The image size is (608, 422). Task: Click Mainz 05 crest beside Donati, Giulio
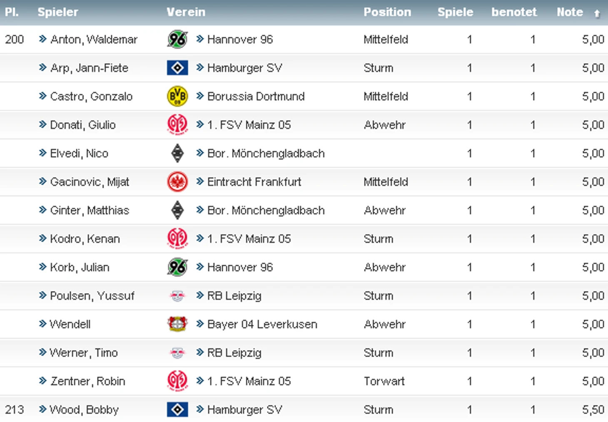[x=177, y=125]
